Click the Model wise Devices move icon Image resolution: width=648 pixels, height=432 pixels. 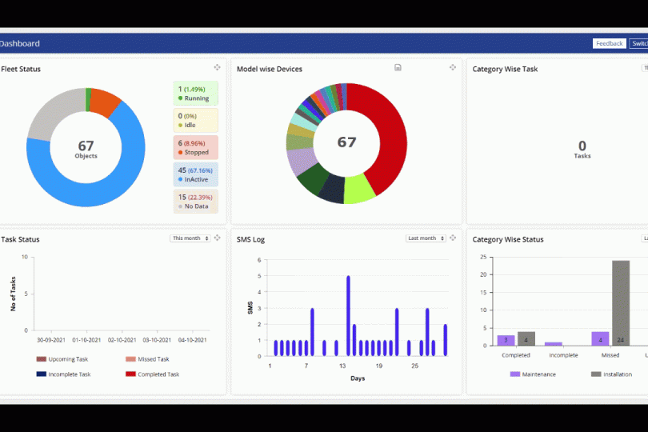(x=453, y=68)
